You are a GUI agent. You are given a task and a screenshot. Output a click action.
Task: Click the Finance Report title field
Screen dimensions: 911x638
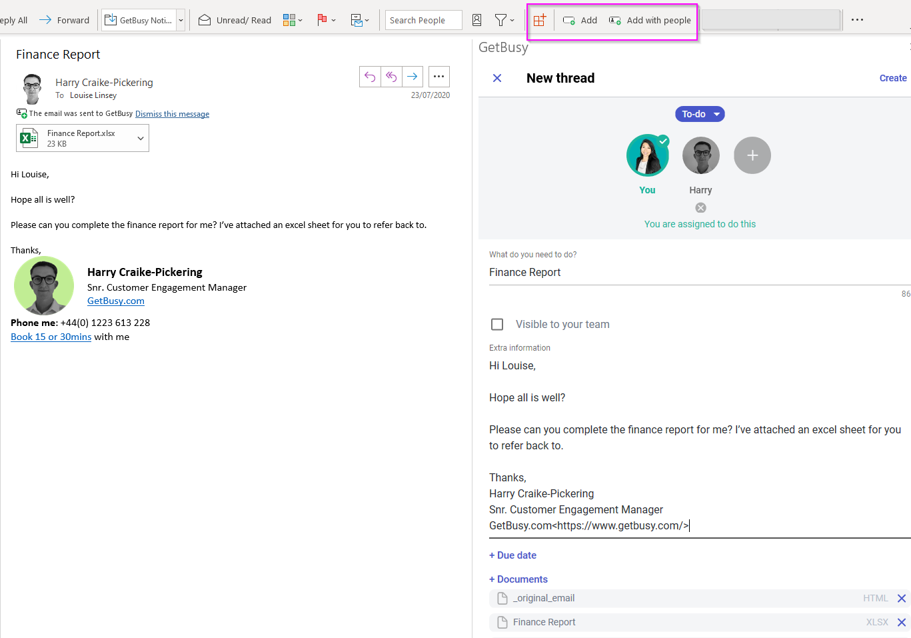(700, 272)
